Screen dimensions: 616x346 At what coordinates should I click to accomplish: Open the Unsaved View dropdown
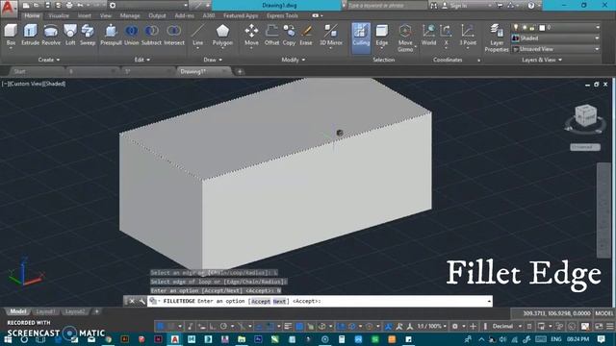[555, 49]
